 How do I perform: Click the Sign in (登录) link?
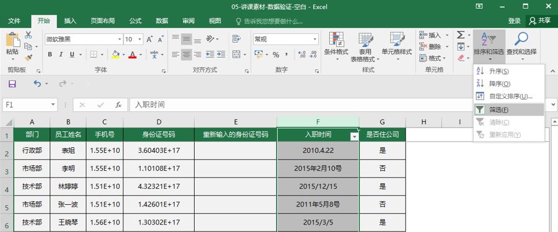[x=514, y=21]
